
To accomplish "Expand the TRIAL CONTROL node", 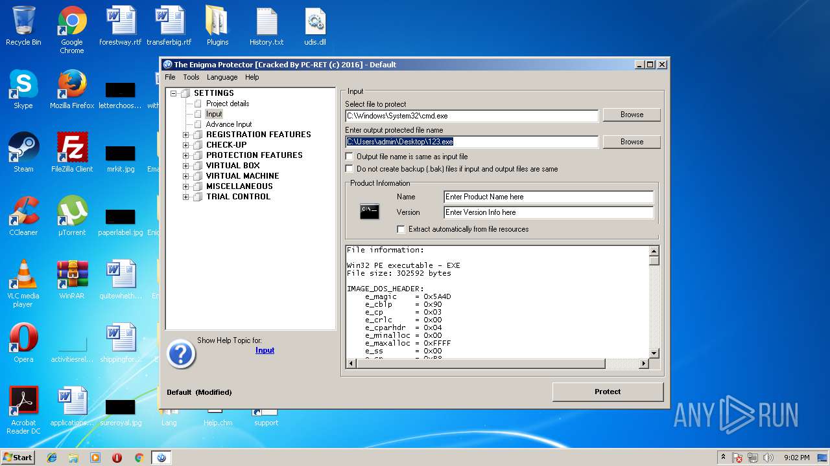I will tap(185, 197).
